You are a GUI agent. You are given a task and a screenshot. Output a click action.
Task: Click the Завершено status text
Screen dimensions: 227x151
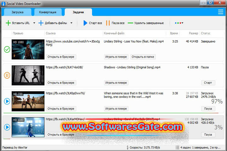pyautogui.click(x=208, y=42)
